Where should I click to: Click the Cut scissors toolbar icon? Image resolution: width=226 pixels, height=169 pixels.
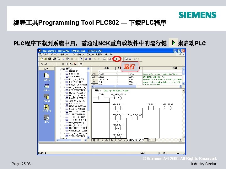tap(64, 59)
